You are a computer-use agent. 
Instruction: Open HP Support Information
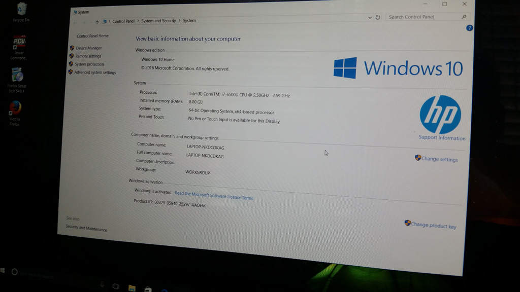point(442,138)
